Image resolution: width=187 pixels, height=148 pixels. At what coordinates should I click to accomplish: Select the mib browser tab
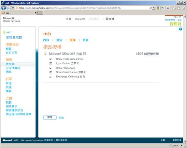(19, 13)
